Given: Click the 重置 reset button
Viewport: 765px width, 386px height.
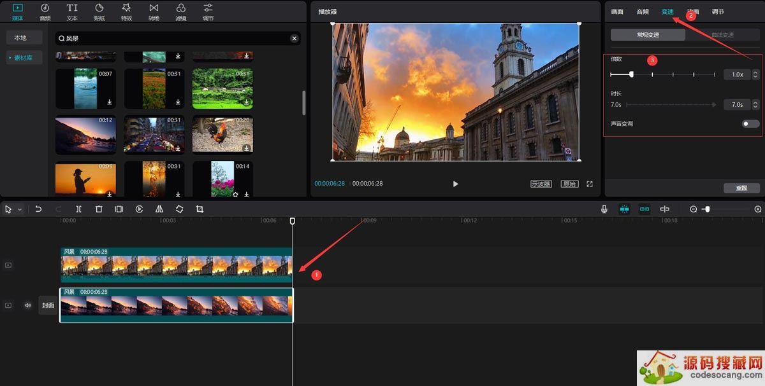Looking at the screenshot, I should pyautogui.click(x=741, y=188).
